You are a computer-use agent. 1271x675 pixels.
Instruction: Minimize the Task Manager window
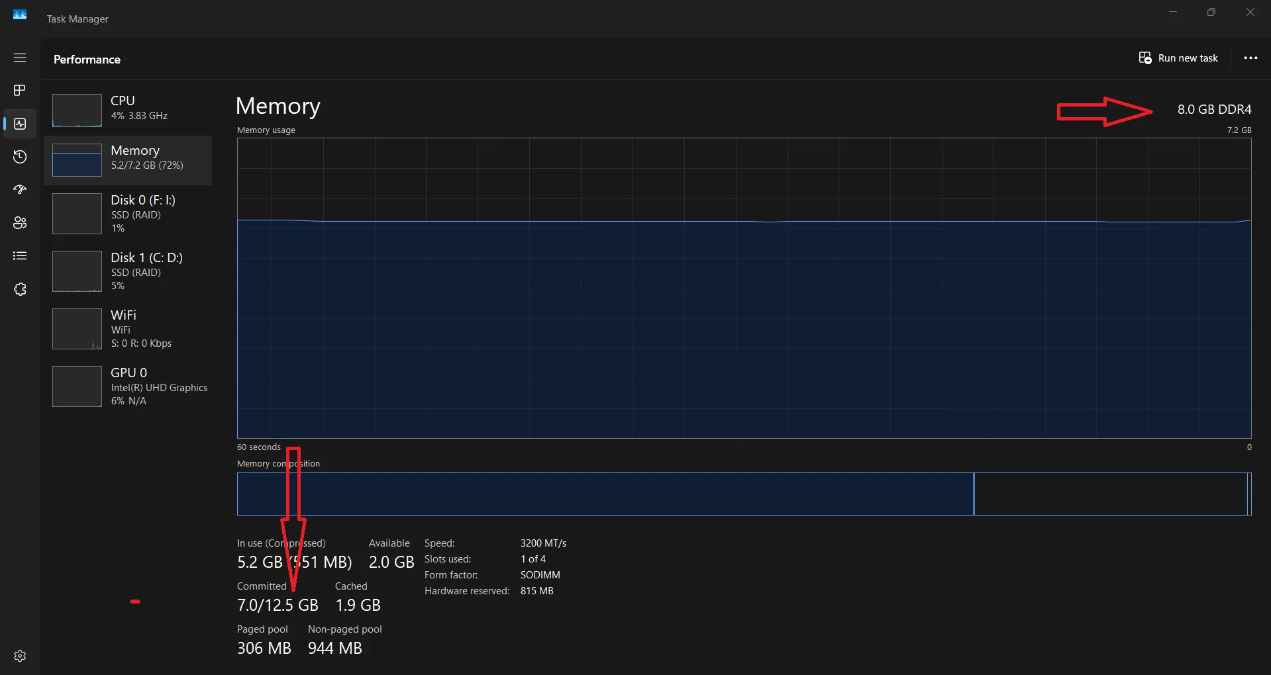[1173, 12]
